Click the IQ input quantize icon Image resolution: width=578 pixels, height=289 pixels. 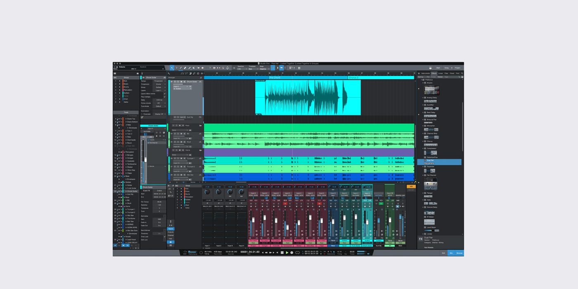tap(234, 68)
